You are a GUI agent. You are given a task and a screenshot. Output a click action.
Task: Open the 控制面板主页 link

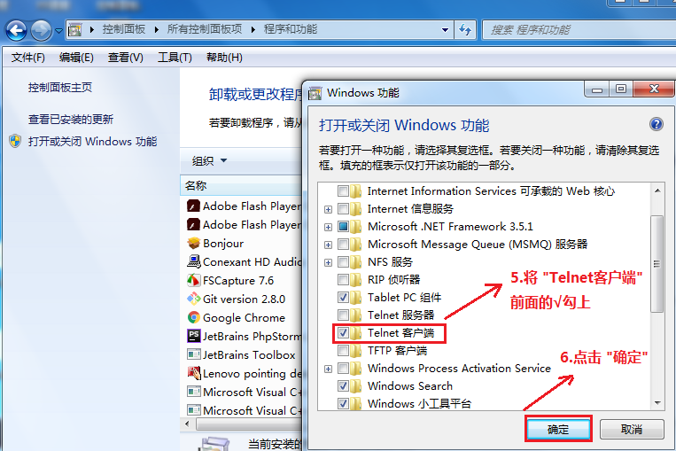60,88
